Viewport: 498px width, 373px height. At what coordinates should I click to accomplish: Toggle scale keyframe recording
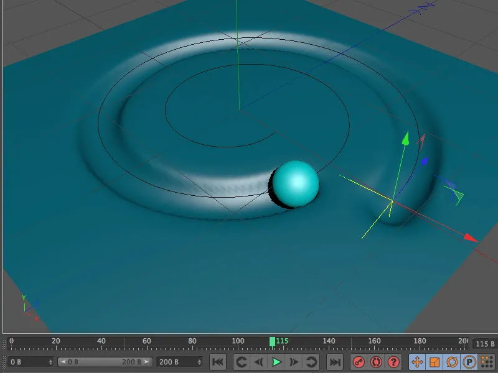click(434, 362)
